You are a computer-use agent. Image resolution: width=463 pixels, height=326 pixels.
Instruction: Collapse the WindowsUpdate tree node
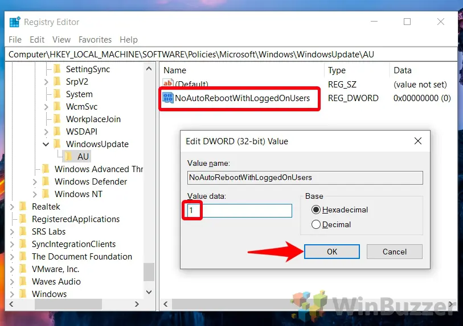pos(46,144)
